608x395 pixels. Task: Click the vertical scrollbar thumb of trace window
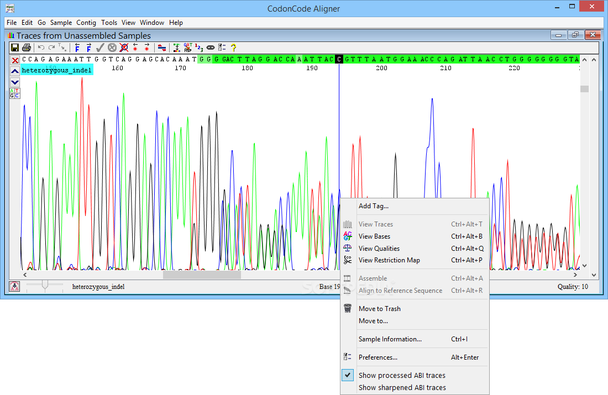(x=584, y=89)
